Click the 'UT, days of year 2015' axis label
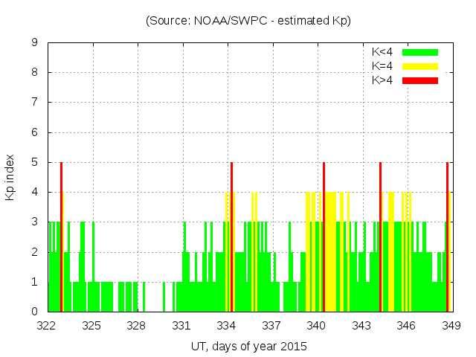This screenshot has height=357, width=476. [x=248, y=346]
